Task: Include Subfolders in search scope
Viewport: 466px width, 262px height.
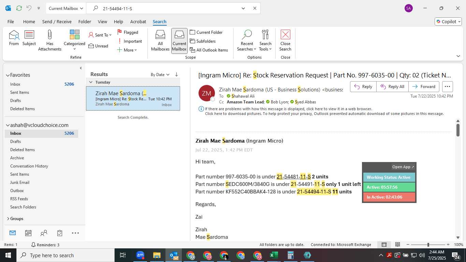Action: tap(203, 41)
